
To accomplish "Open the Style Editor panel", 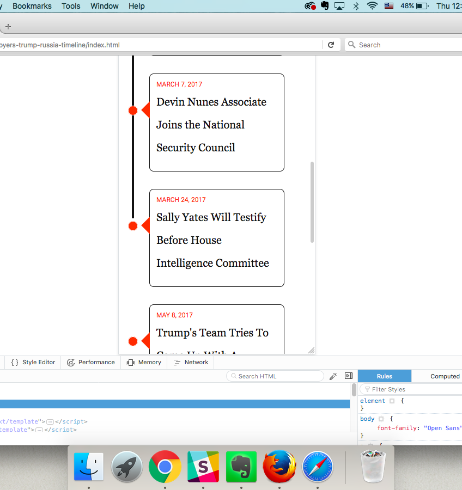I will point(33,363).
